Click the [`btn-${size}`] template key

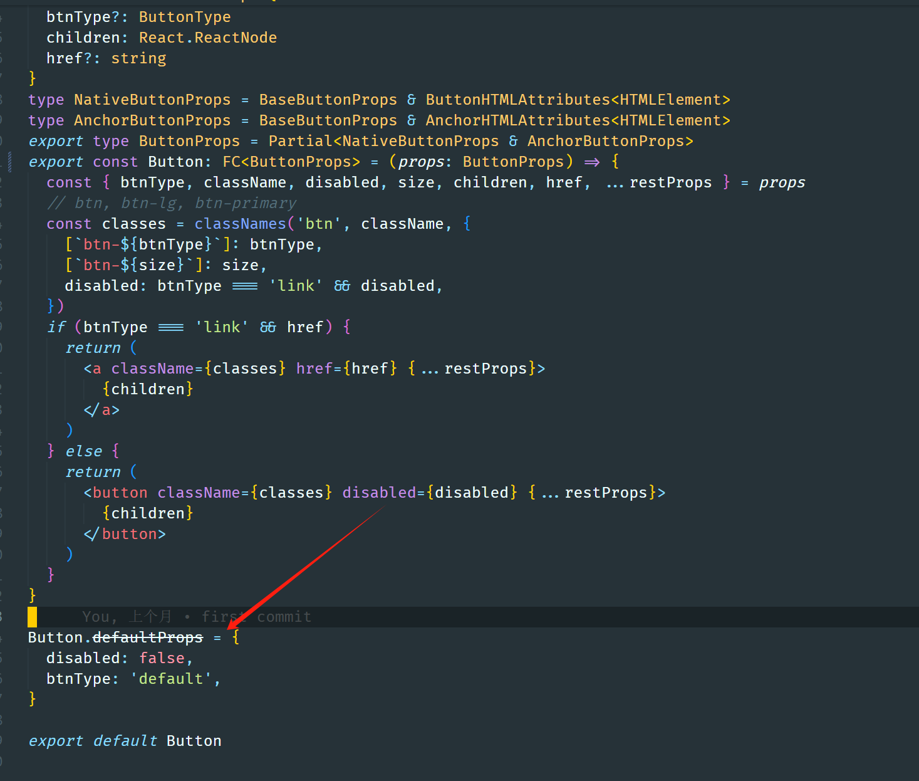pos(133,265)
